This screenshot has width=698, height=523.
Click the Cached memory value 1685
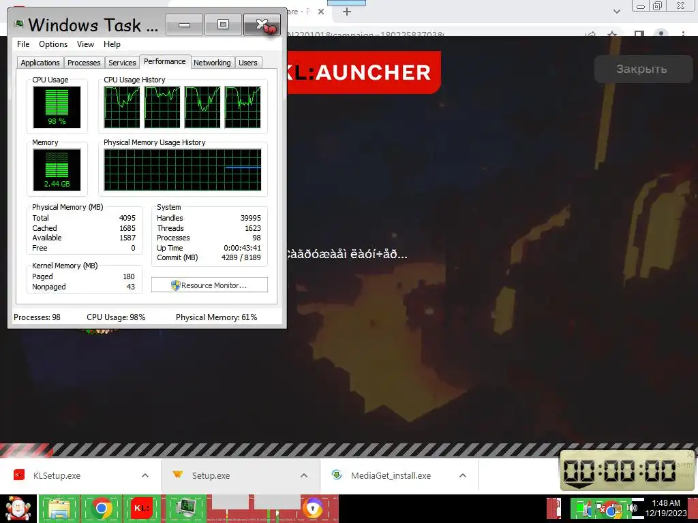pos(127,228)
